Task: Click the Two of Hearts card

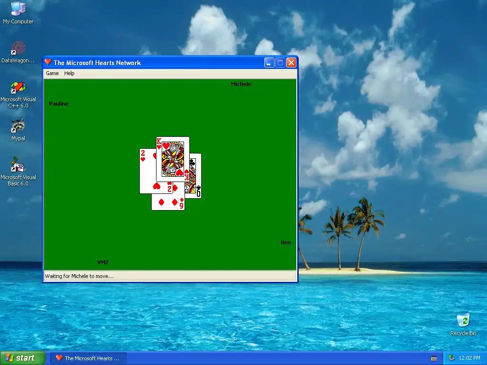Action: pos(147,172)
